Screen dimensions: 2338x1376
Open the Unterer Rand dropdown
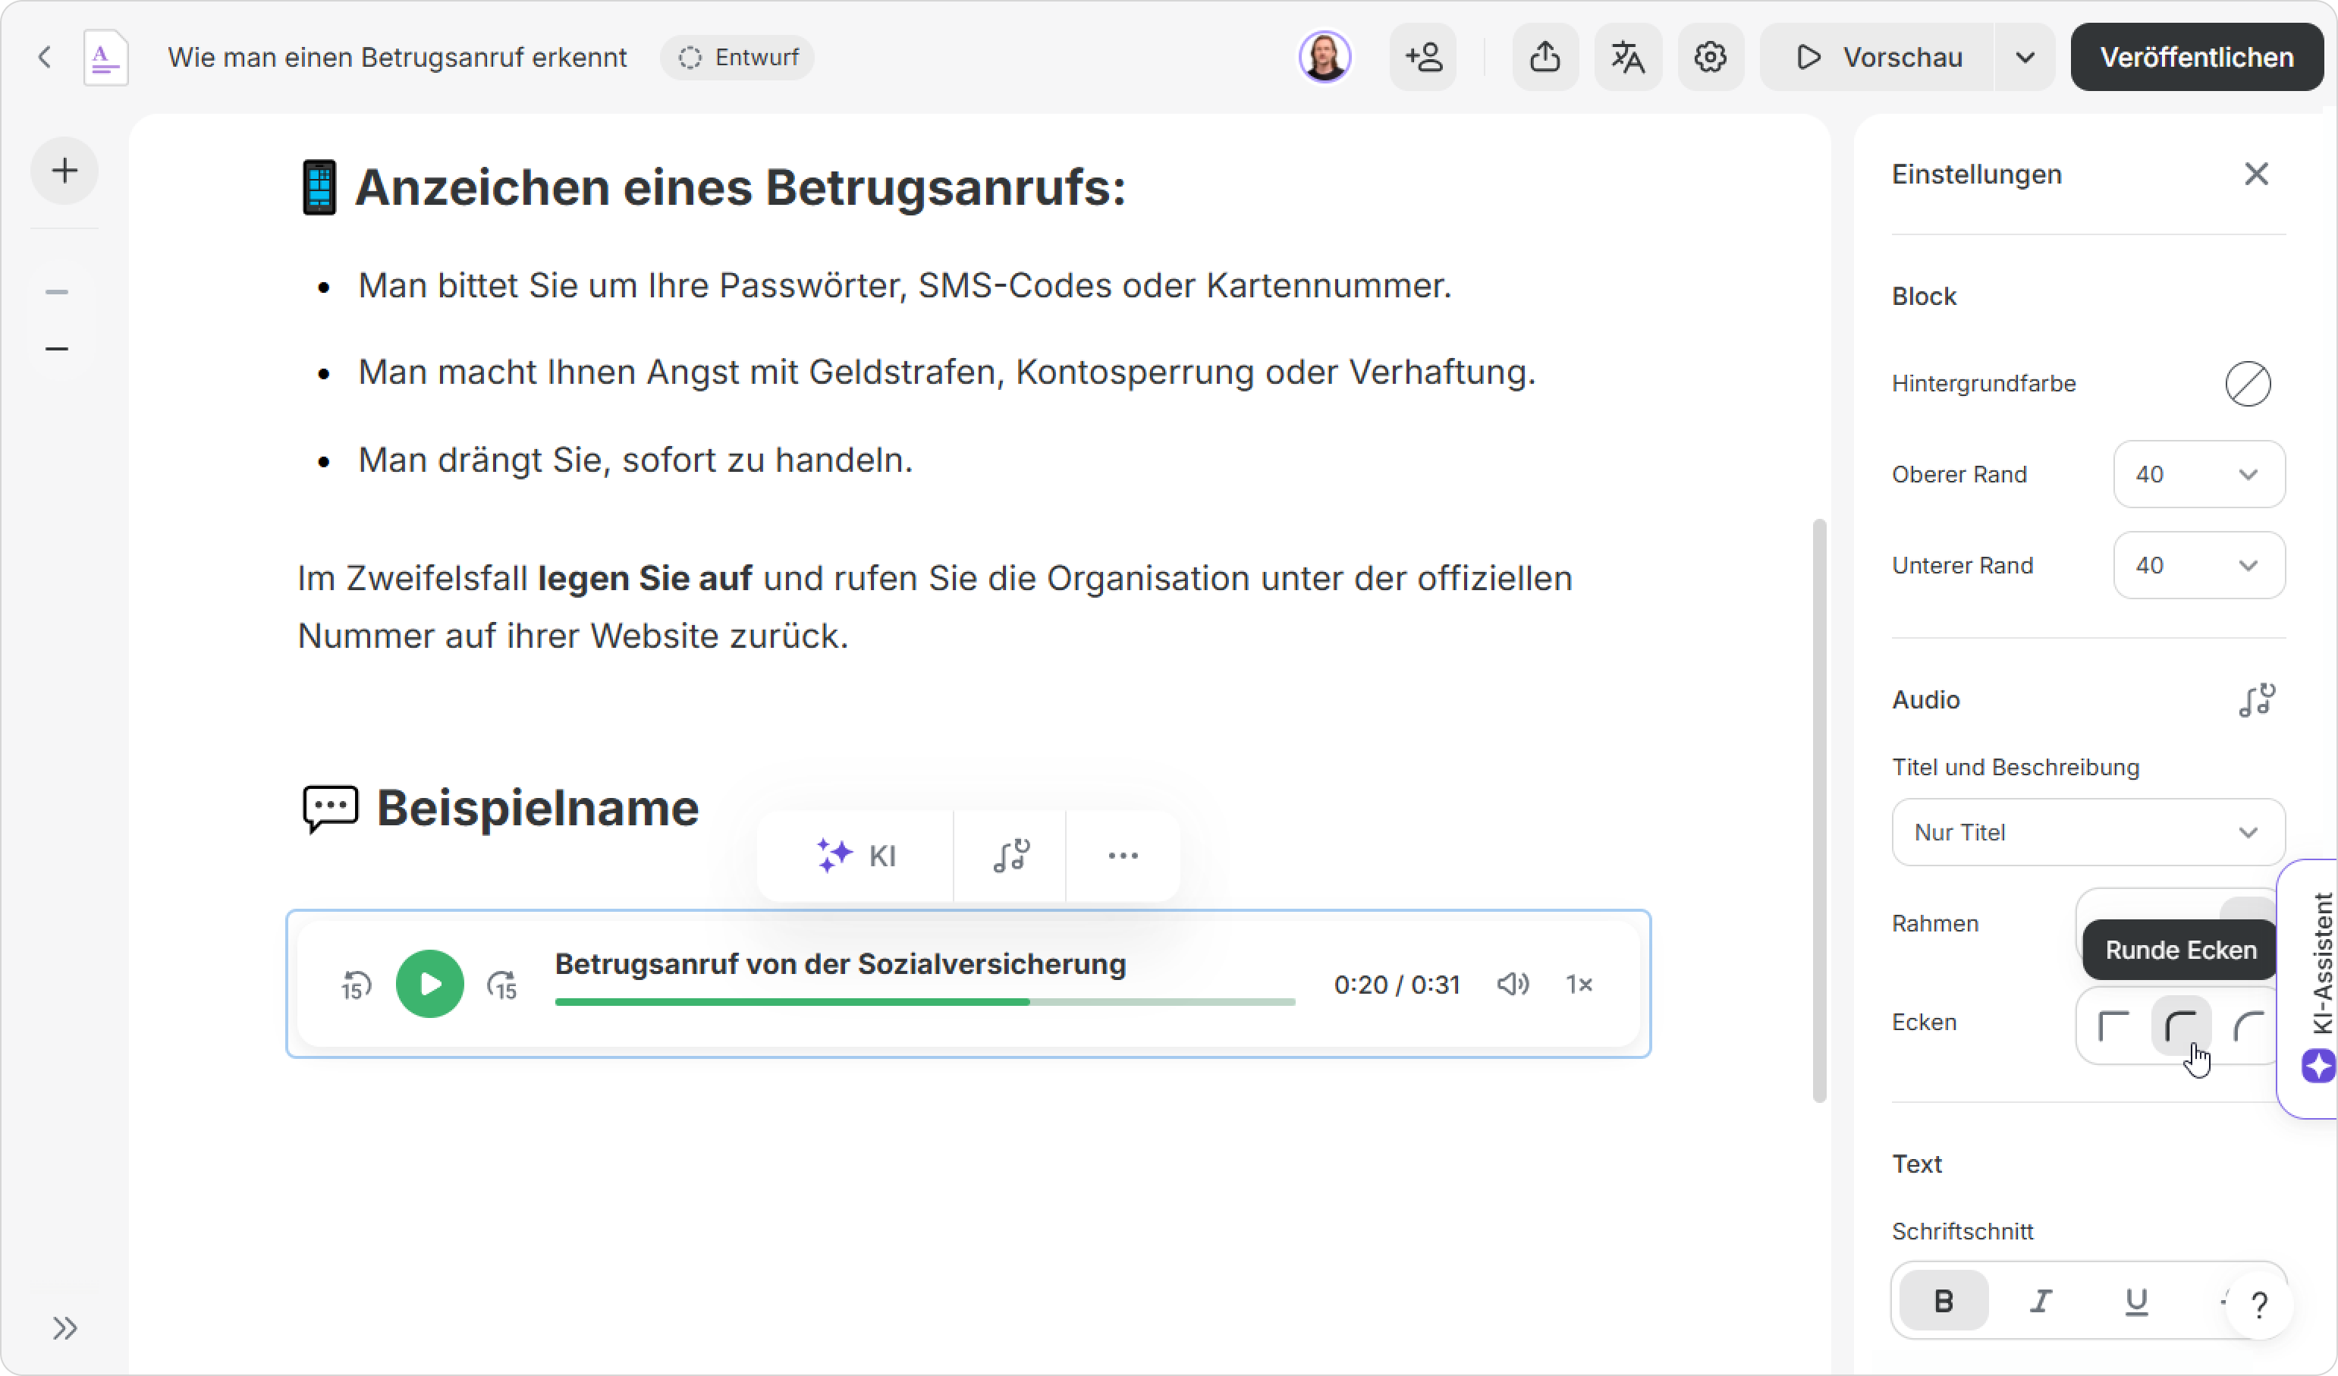click(2198, 565)
